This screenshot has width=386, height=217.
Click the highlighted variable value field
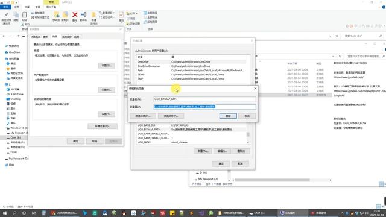click(205, 107)
